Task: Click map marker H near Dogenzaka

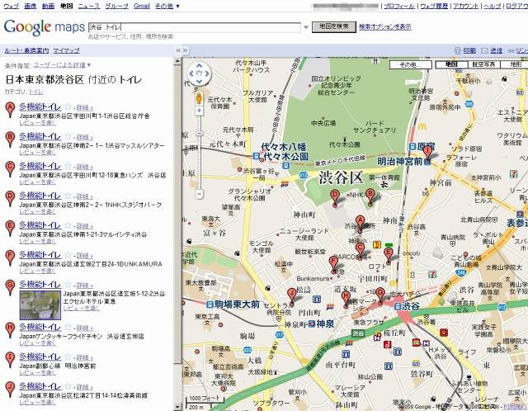Action: coord(346,299)
